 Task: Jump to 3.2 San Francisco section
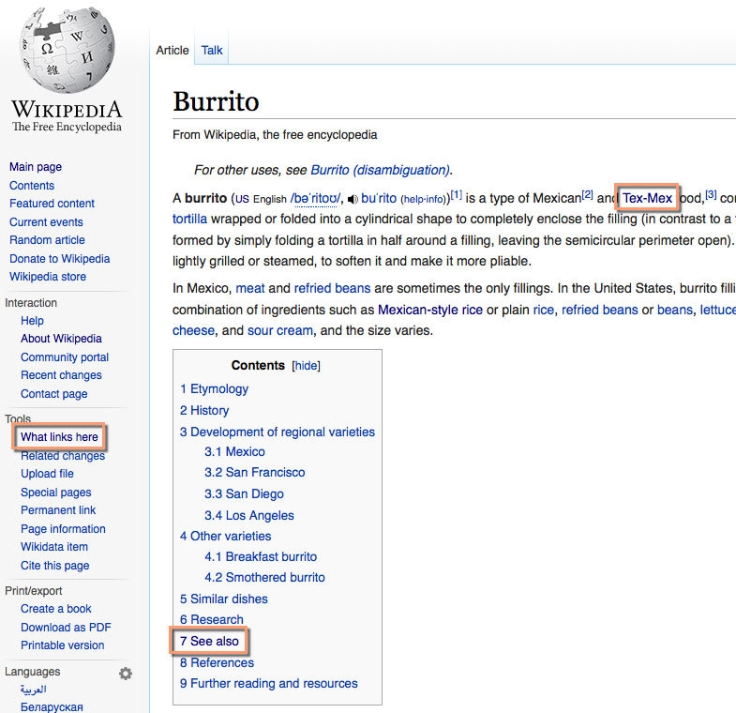[255, 473]
